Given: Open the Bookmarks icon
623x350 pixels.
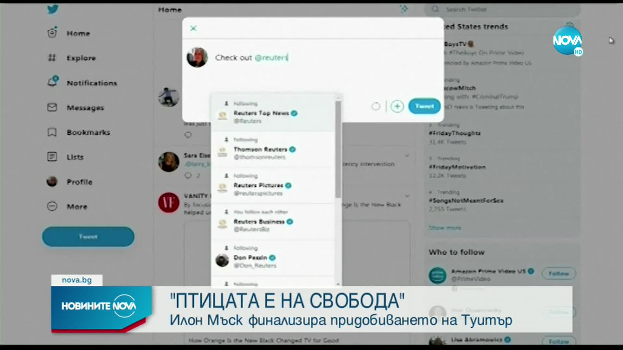Looking at the screenshot, I should (x=52, y=132).
